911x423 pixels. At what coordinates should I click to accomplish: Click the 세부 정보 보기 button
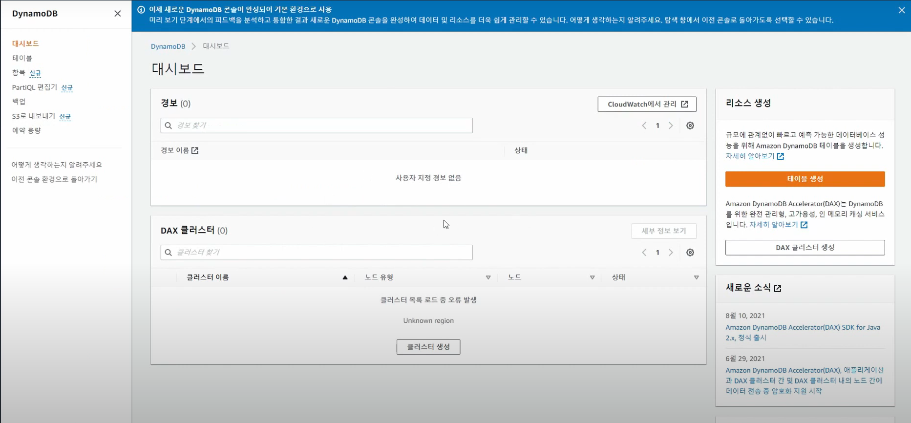tap(664, 231)
